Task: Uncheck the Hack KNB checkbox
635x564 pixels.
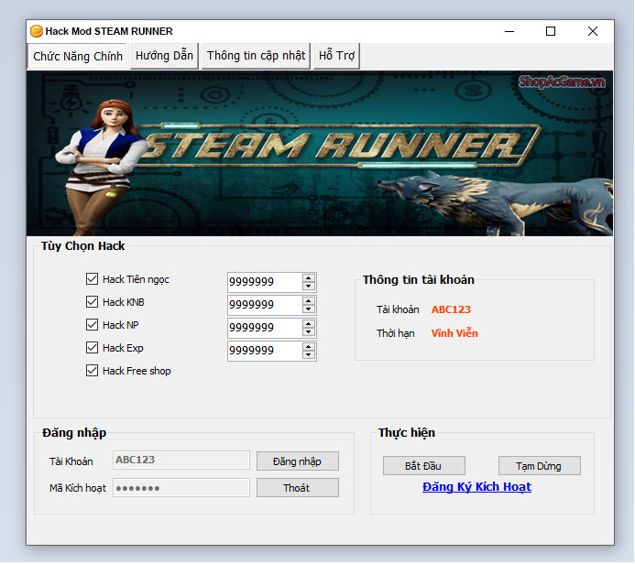Action: 92,302
